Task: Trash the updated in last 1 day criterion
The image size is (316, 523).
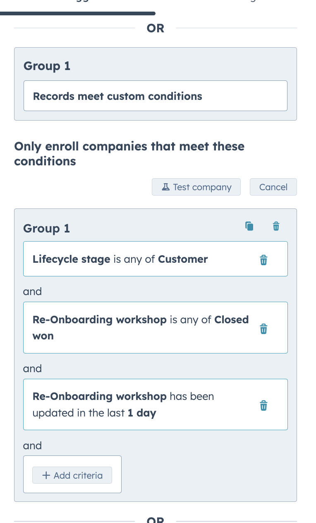Action: [x=263, y=405]
